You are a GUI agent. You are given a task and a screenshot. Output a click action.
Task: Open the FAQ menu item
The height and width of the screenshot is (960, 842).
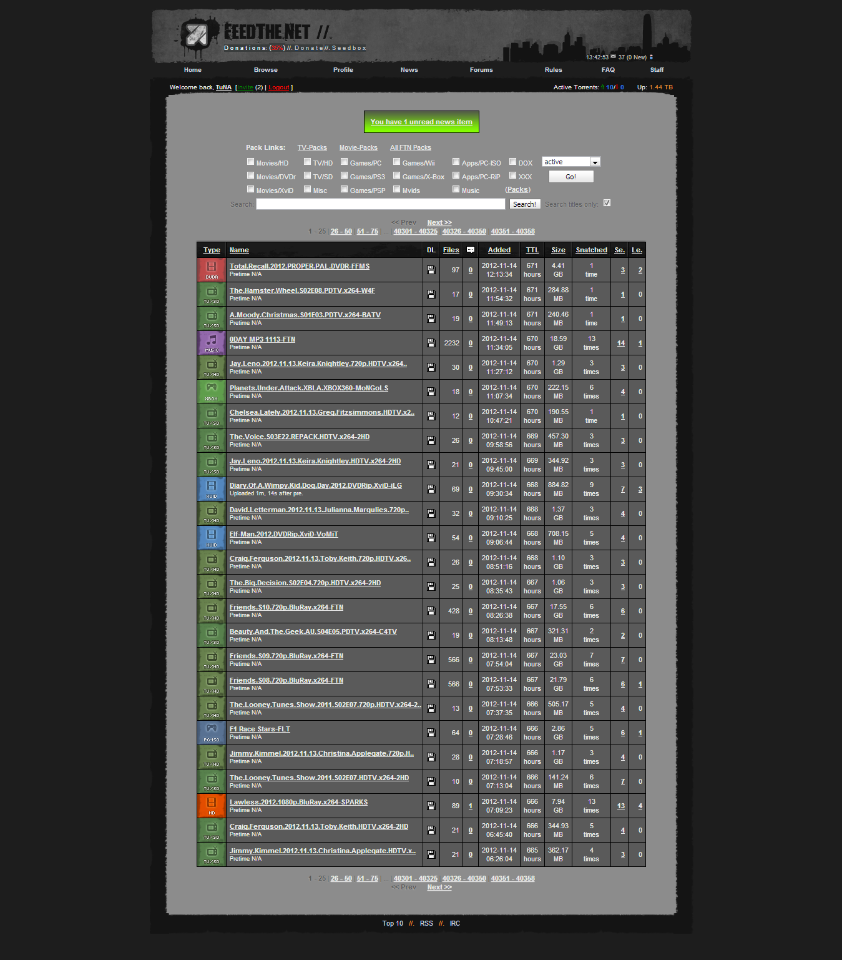[x=608, y=70]
